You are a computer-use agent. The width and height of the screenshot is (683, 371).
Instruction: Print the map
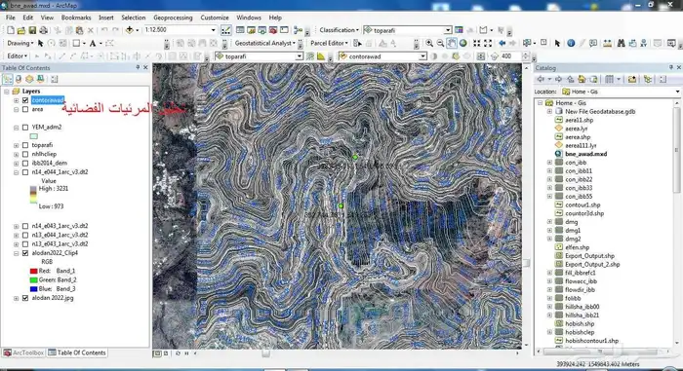pyautogui.click(x=43, y=30)
